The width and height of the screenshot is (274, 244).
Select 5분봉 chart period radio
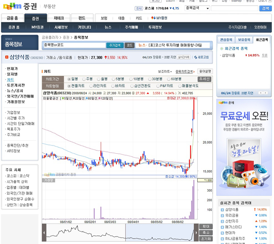pos(113,79)
